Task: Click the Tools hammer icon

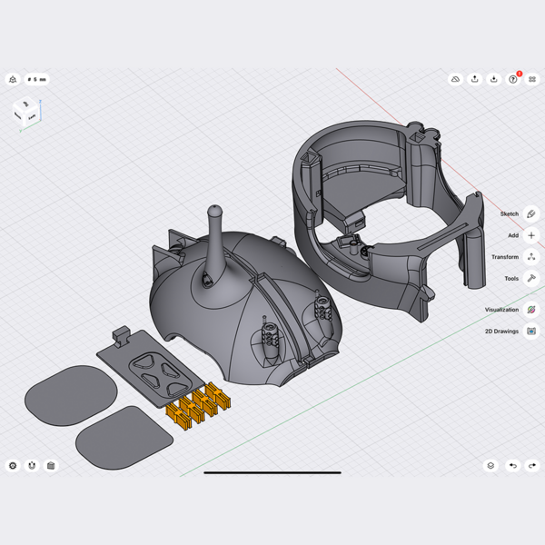Action: [531, 279]
